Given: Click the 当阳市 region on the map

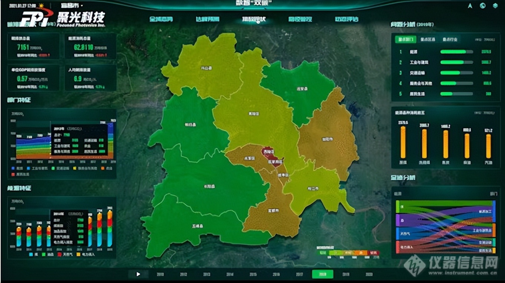Looking at the screenshot, I should (x=327, y=139).
